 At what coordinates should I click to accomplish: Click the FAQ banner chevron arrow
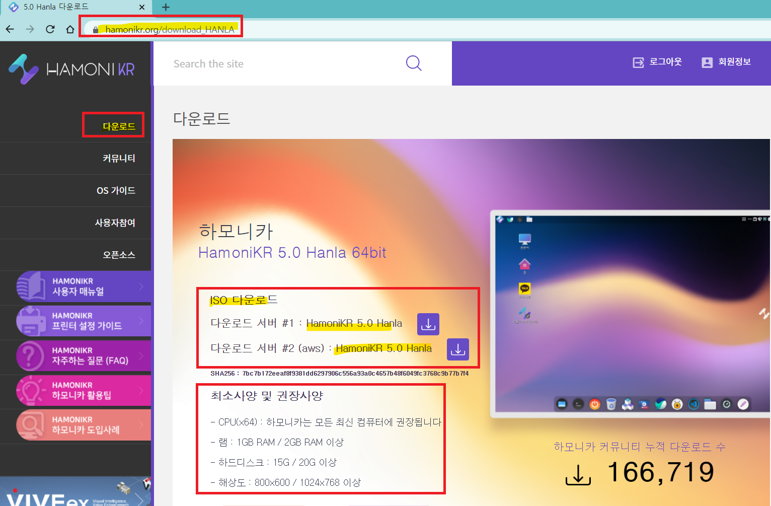(x=141, y=355)
